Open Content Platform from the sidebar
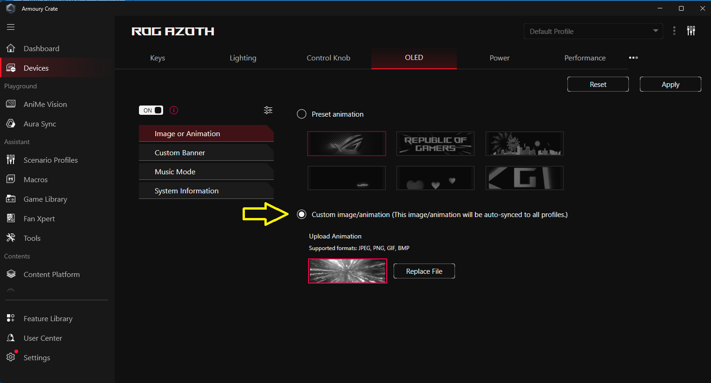 tap(52, 274)
